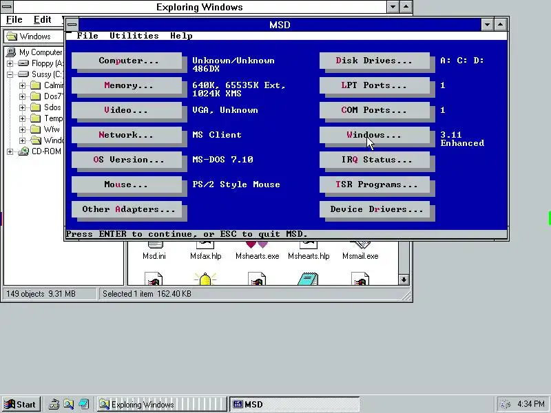Expand the Dos71 folder node

(22, 96)
